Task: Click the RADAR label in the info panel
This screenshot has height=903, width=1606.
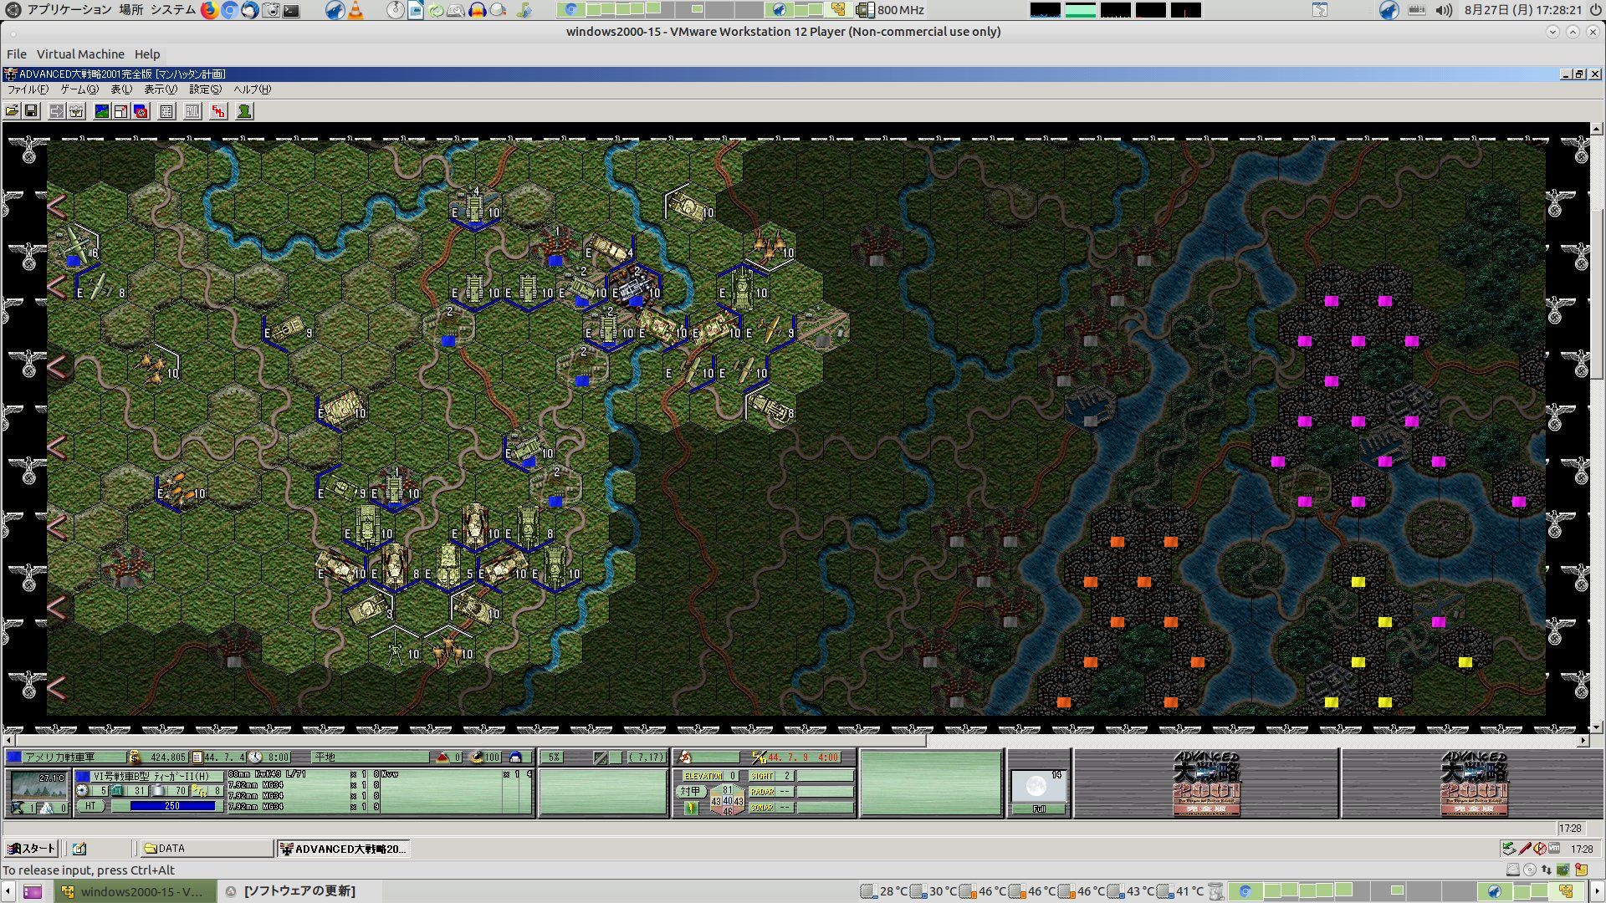Action: click(x=763, y=792)
